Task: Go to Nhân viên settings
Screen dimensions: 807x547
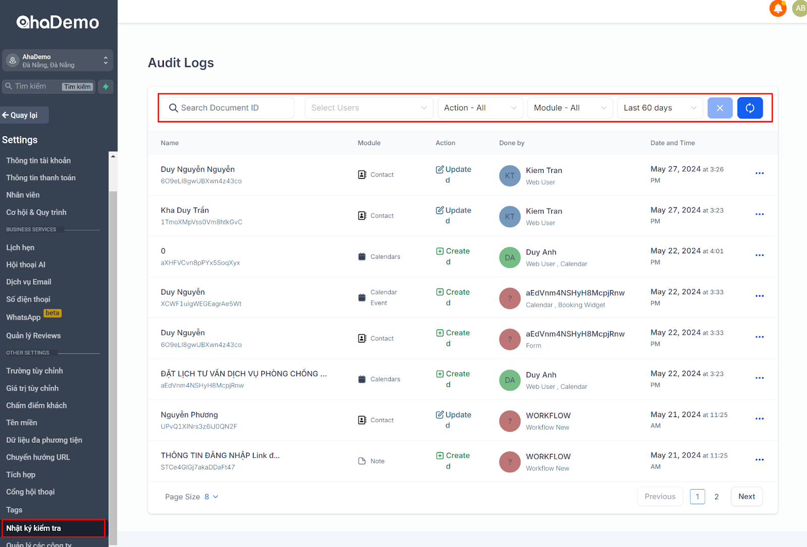Action: coord(23,194)
